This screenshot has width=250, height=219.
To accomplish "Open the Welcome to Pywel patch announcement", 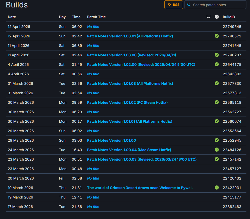I will [140, 188].
